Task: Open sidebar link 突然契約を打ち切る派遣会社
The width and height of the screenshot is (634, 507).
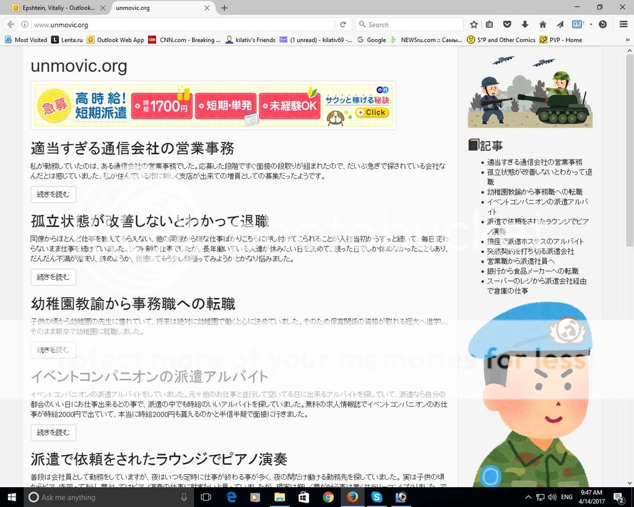Action: (x=531, y=251)
